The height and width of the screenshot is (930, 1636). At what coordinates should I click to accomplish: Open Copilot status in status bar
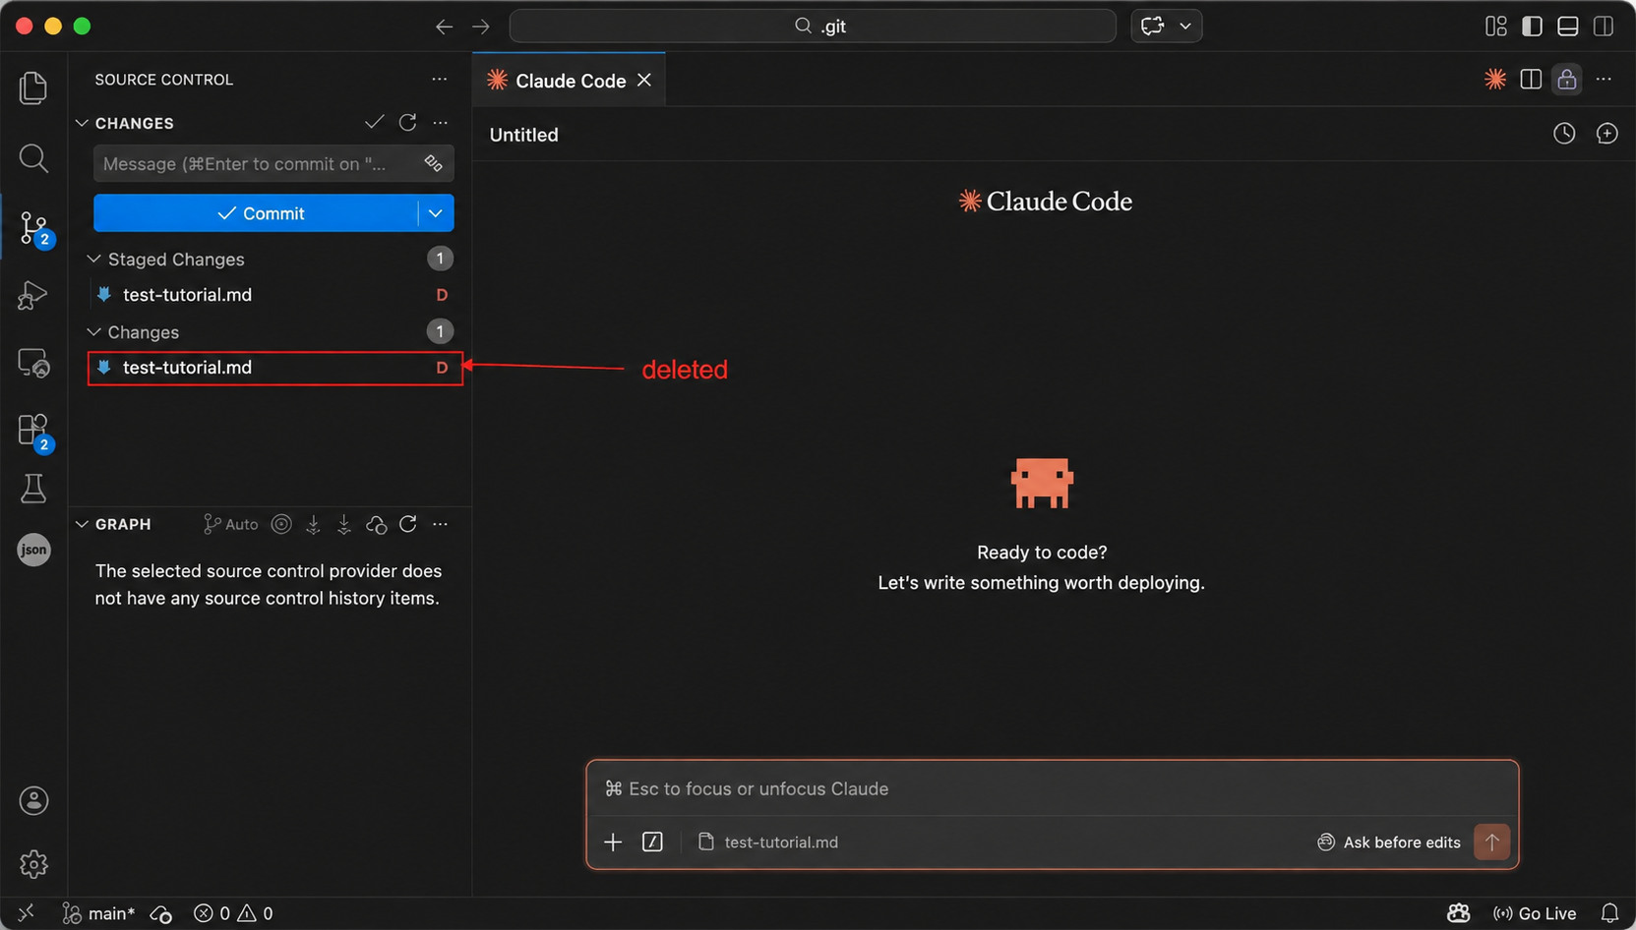tap(1459, 913)
